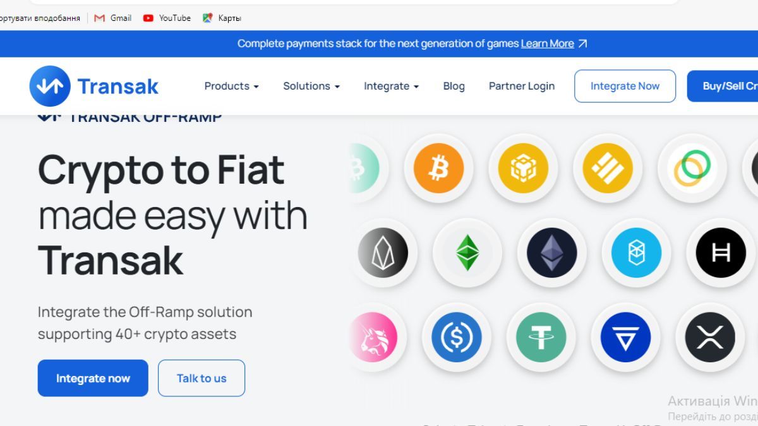Click the Transak logo icon
This screenshot has width=758, height=426.
[x=50, y=86]
